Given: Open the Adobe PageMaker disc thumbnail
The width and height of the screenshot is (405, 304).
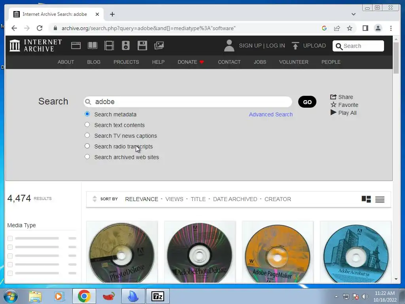Looking at the screenshot, I should (278, 252).
